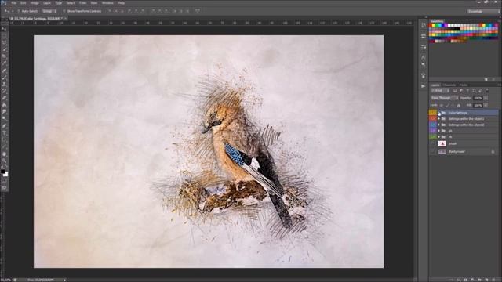
Task: Select the Horizontal Type tool
Action: [4, 133]
